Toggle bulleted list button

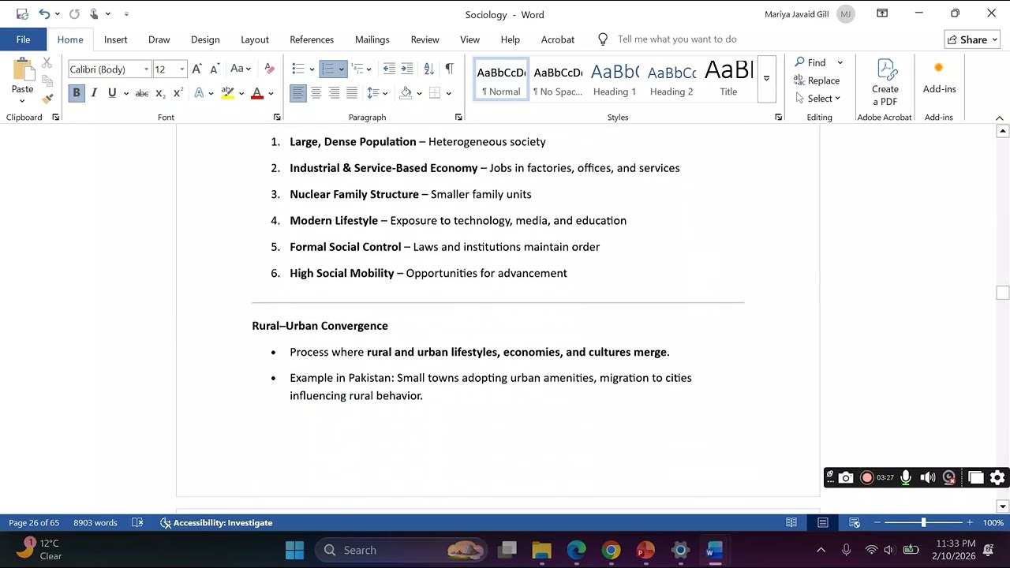[297, 69]
